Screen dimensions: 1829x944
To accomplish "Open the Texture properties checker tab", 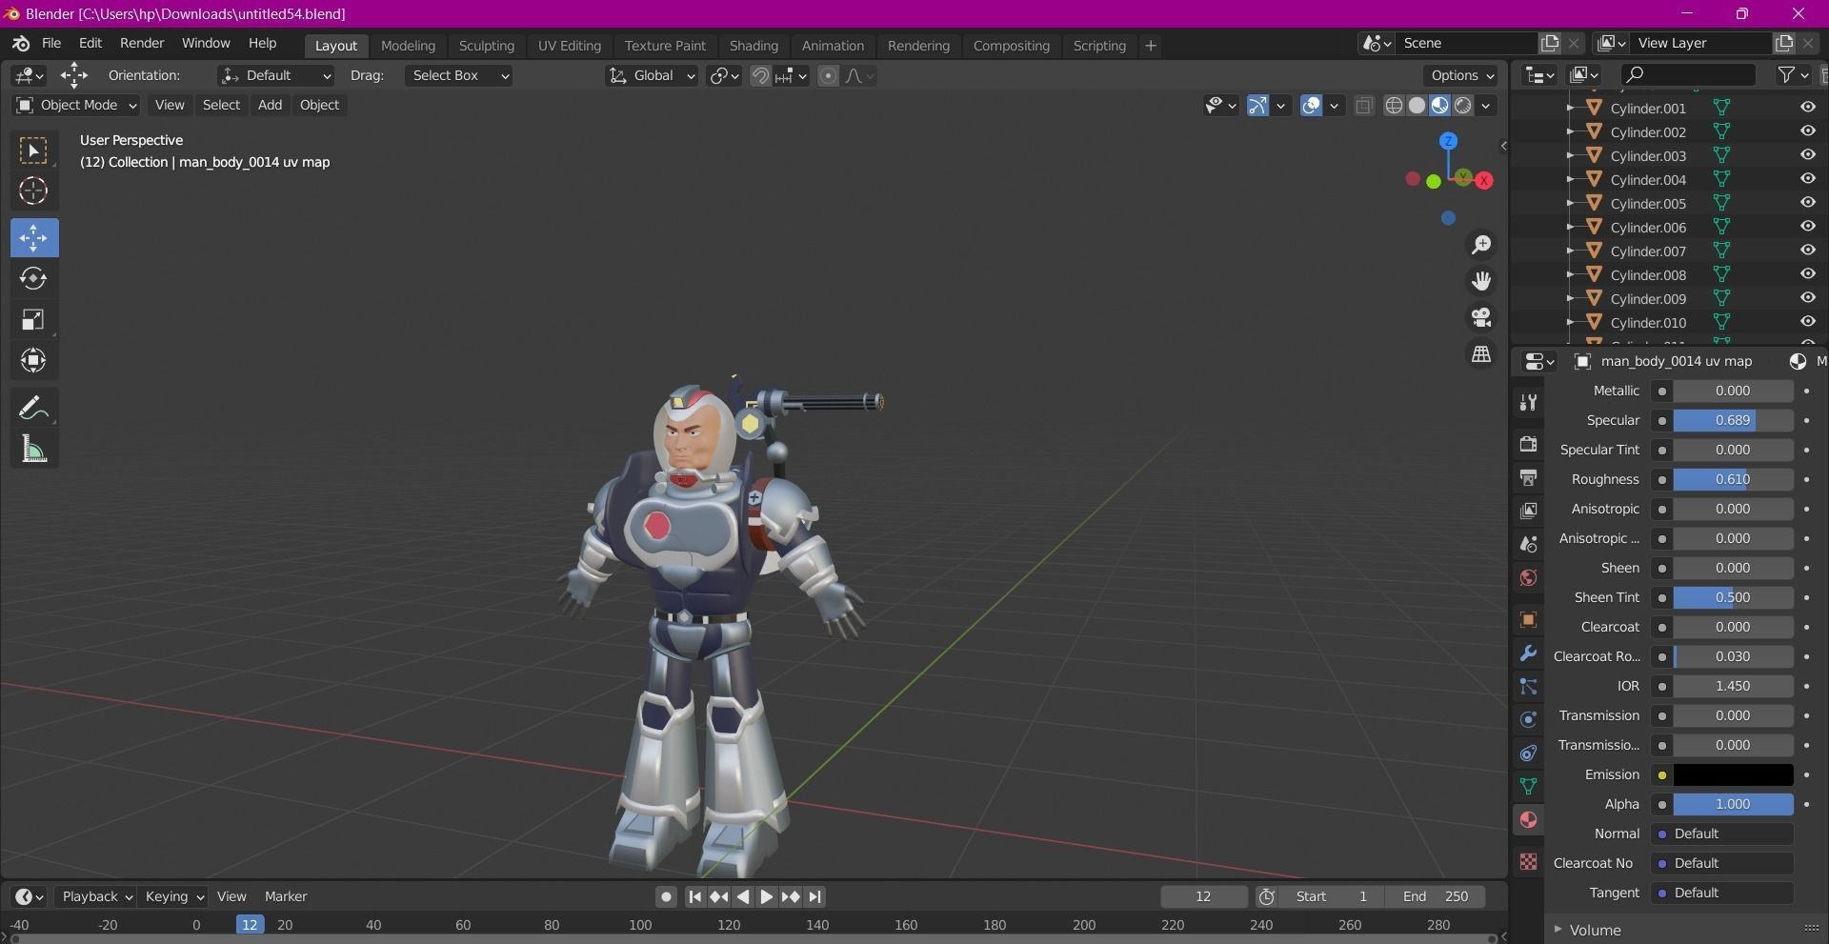I will click(1528, 861).
